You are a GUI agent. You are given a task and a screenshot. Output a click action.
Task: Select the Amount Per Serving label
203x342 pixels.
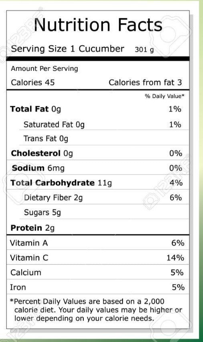coord(44,69)
